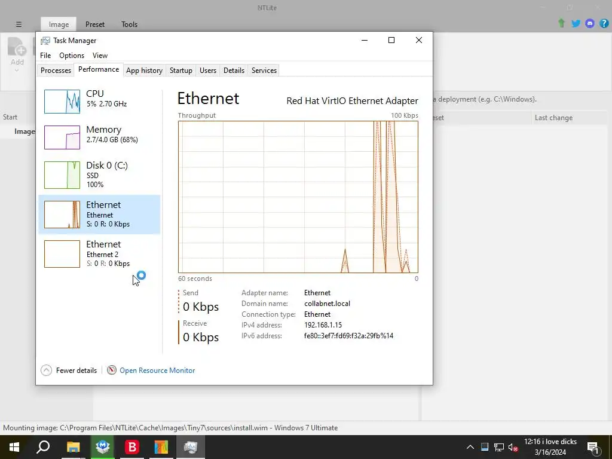This screenshot has height=459, width=612.
Task: Open network status tray icon
Action: pyautogui.click(x=499, y=447)
